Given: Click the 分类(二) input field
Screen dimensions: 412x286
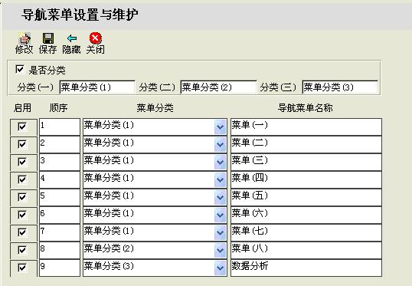Looking at the screenshot, I should 218,87.
